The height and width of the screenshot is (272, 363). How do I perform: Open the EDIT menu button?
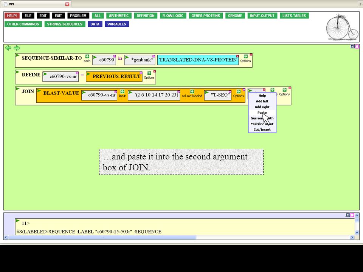point(43,16)
